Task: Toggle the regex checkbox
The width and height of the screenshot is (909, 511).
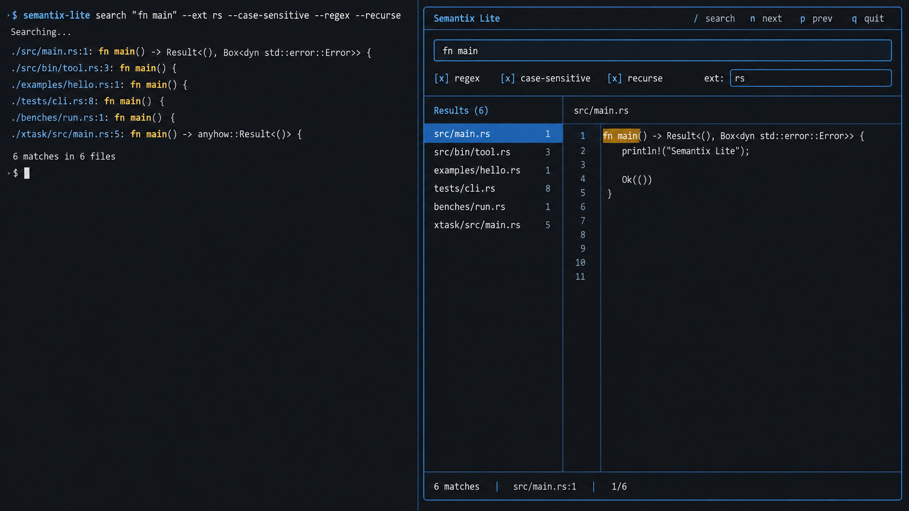Action: [441, 78]
